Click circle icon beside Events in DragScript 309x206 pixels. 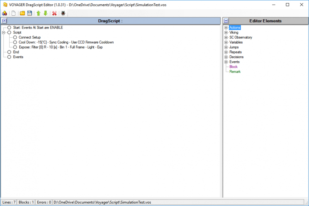pos(9,57)
